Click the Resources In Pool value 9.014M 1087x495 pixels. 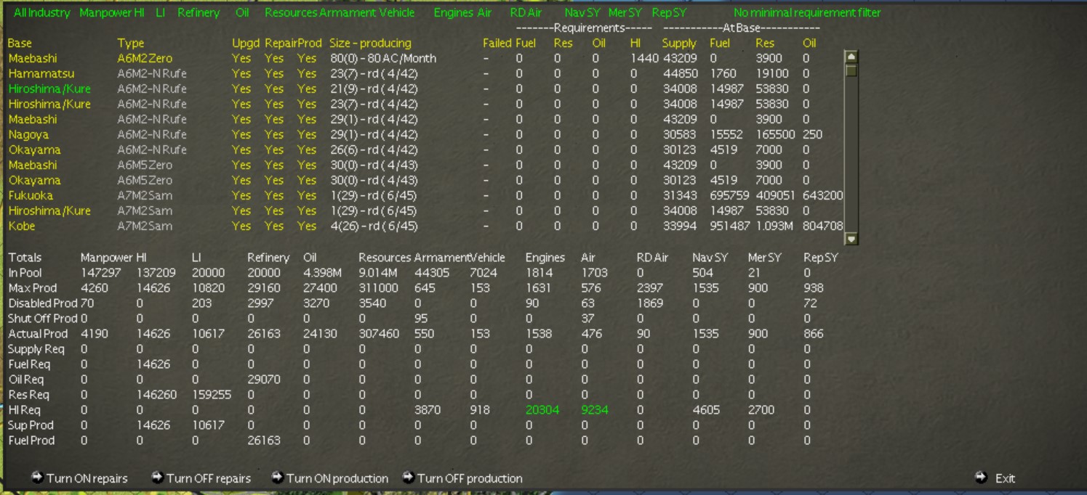(377, 273)
